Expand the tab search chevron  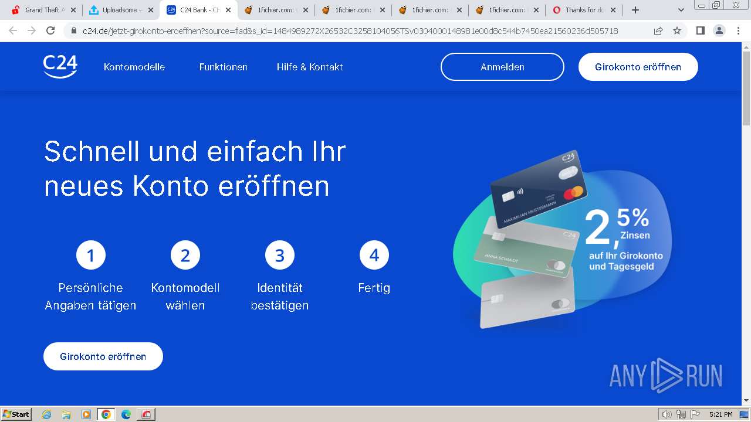[x=681, y=10]
